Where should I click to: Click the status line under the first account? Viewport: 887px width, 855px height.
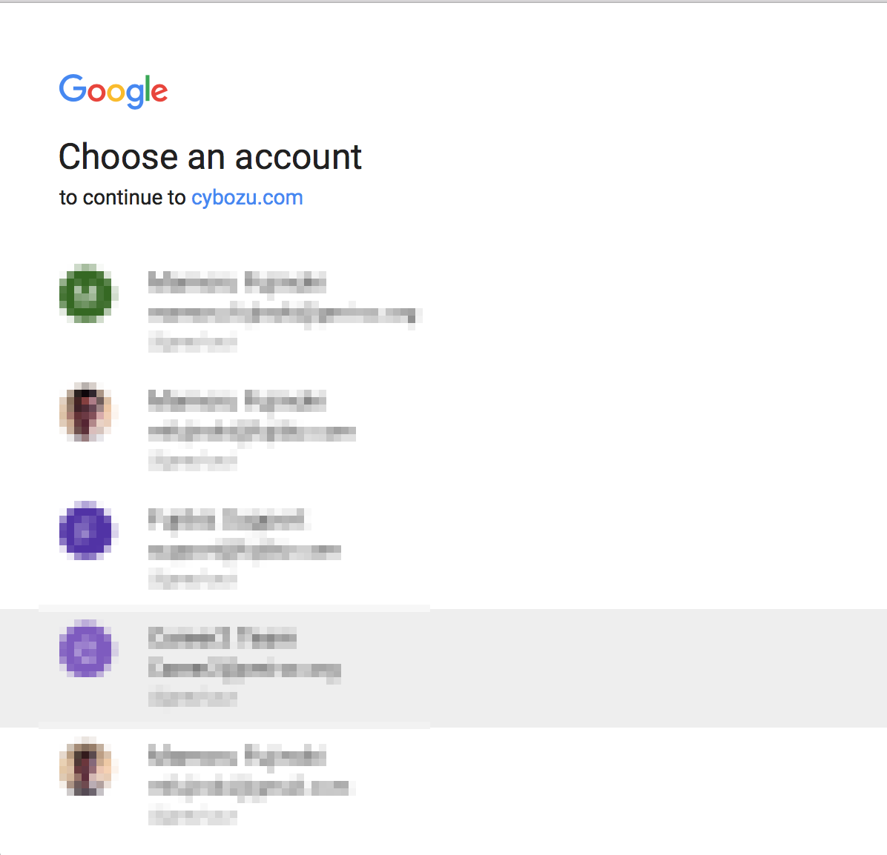click(x=193, y=342)
